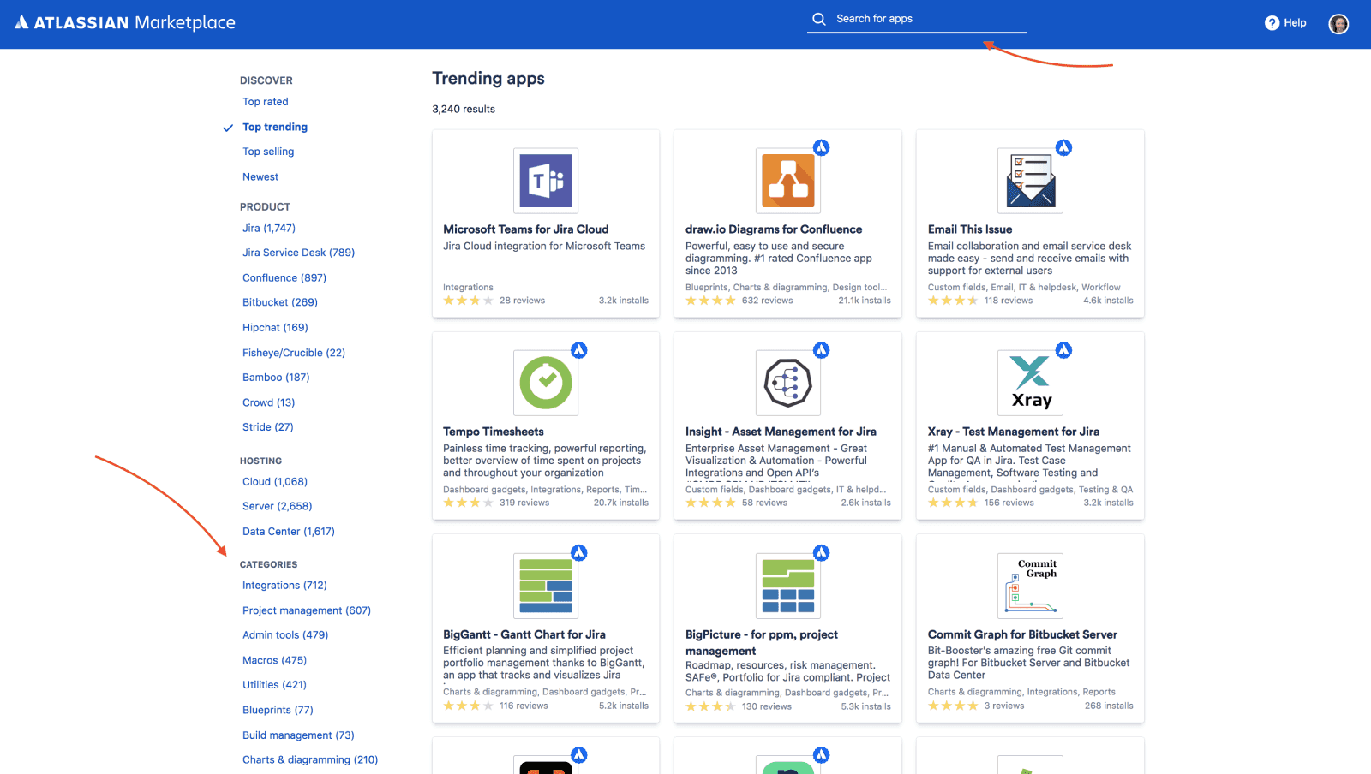Open Macros (475) category

coord(274,660)
